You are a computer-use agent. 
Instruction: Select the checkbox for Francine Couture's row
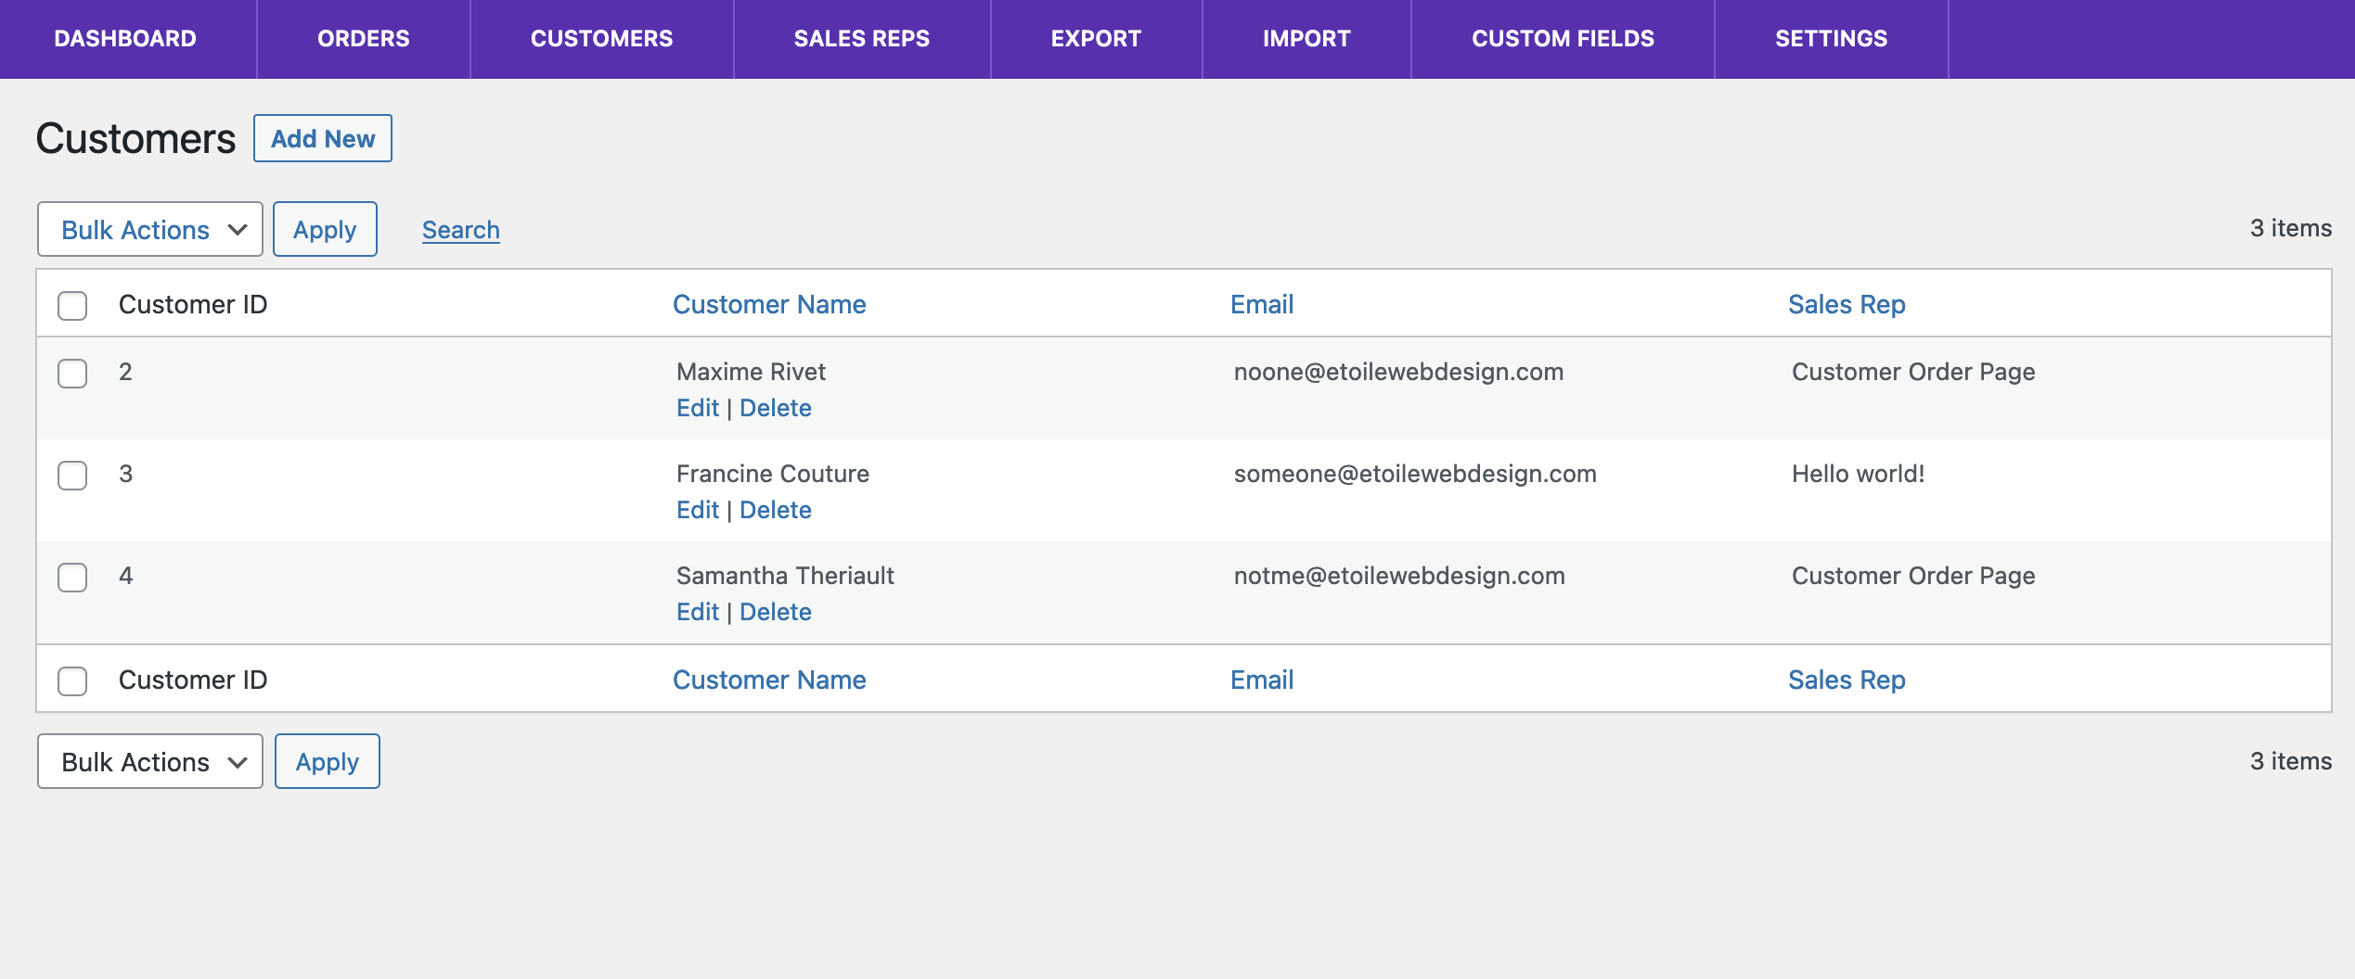click(x=72, y=476)
